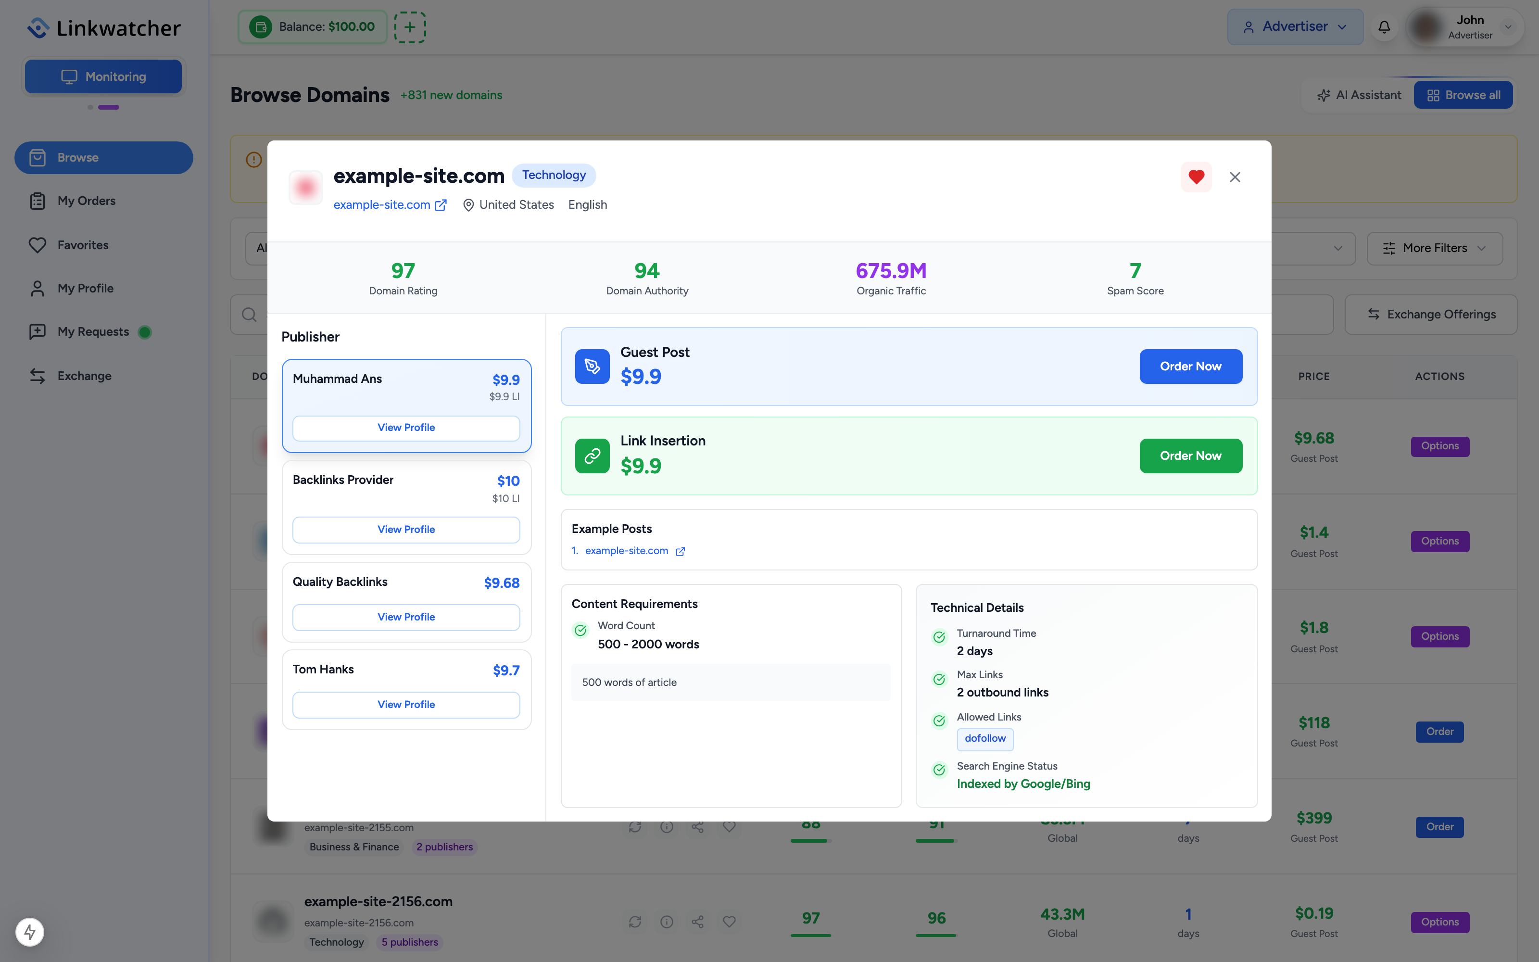Refresh icon for example-site-2156.com row
1539x962 pixels.
click(x=635, y=922)
